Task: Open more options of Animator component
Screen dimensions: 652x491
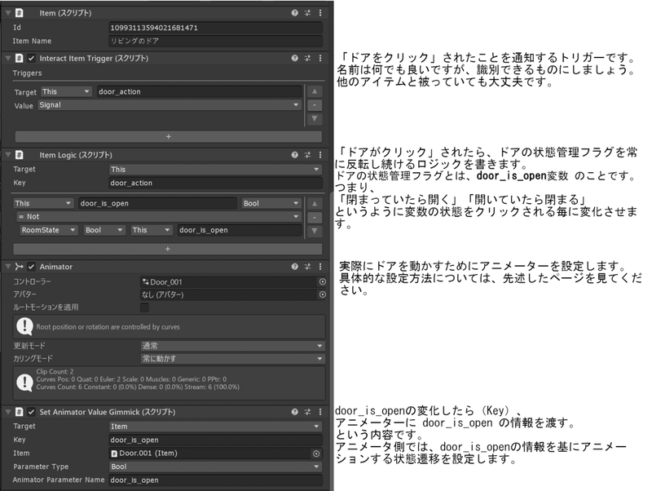Action: click(320, 267)
